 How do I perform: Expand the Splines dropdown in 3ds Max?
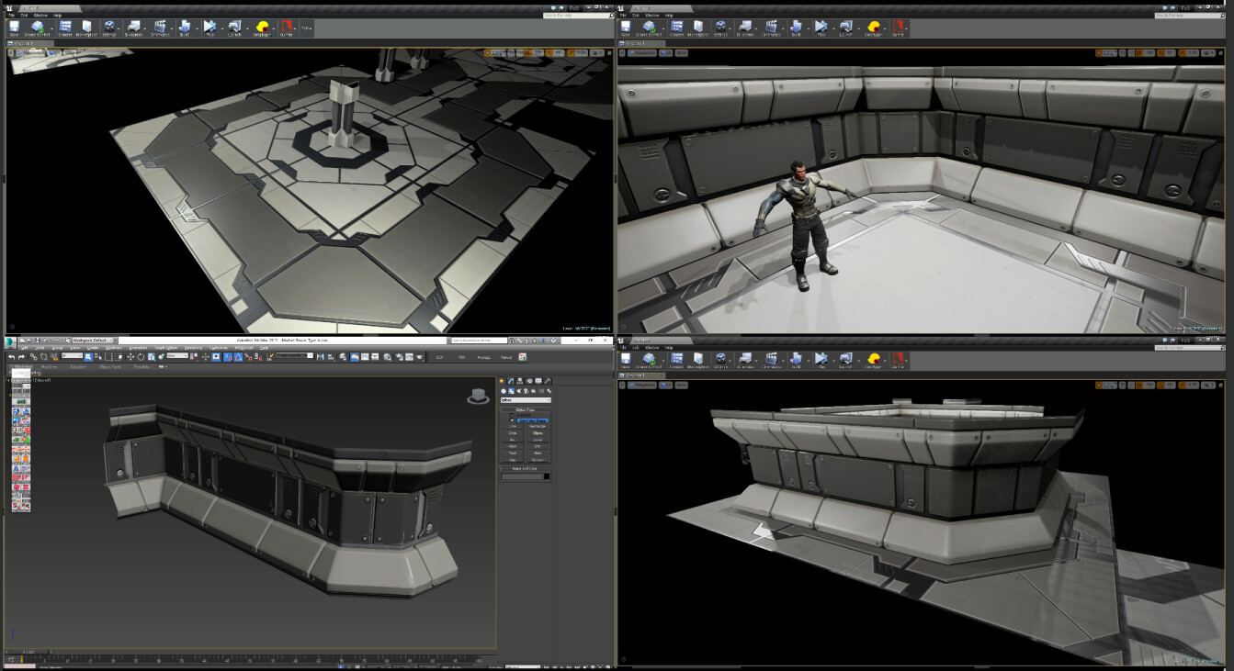click(x=526, y=400)
